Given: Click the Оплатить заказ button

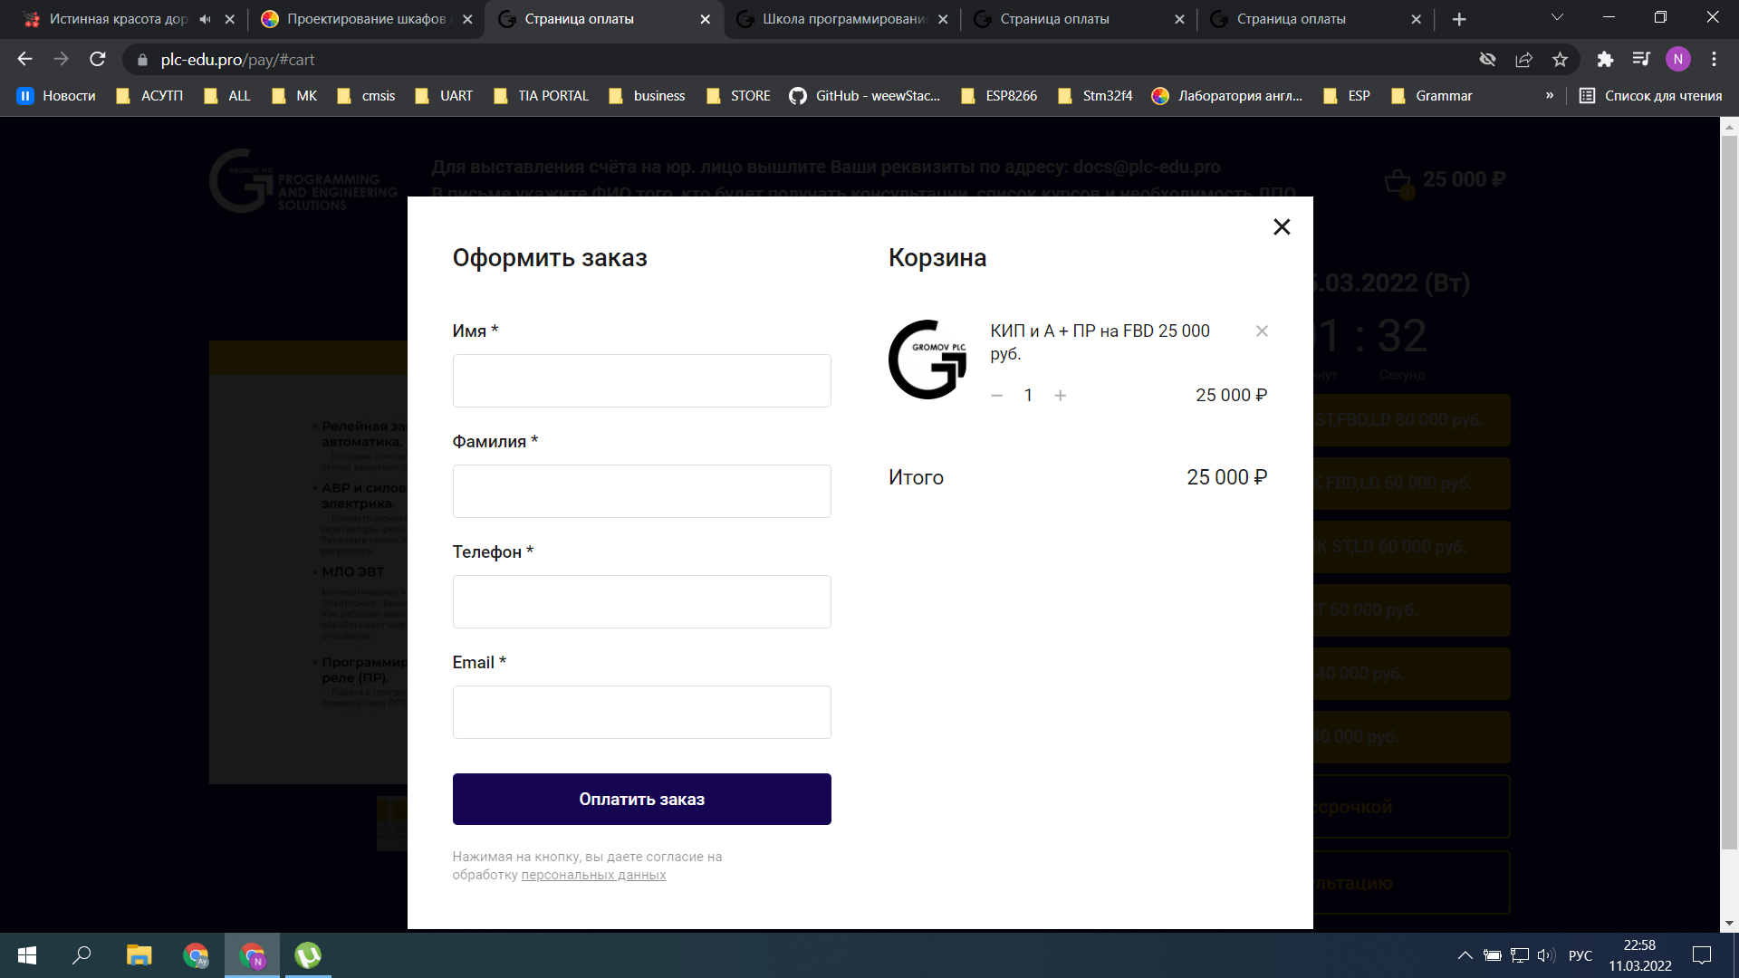Looking at the screenshot, I should tap(641, 799).
